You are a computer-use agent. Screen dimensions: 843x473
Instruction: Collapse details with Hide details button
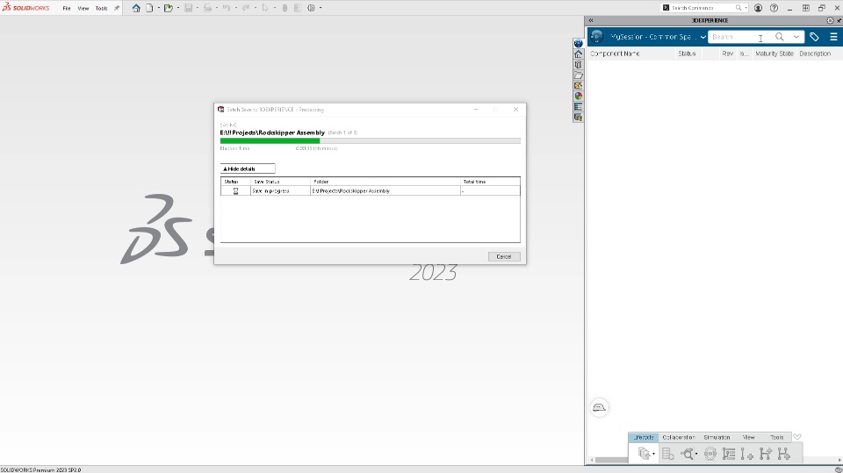(x=248, y=168)
